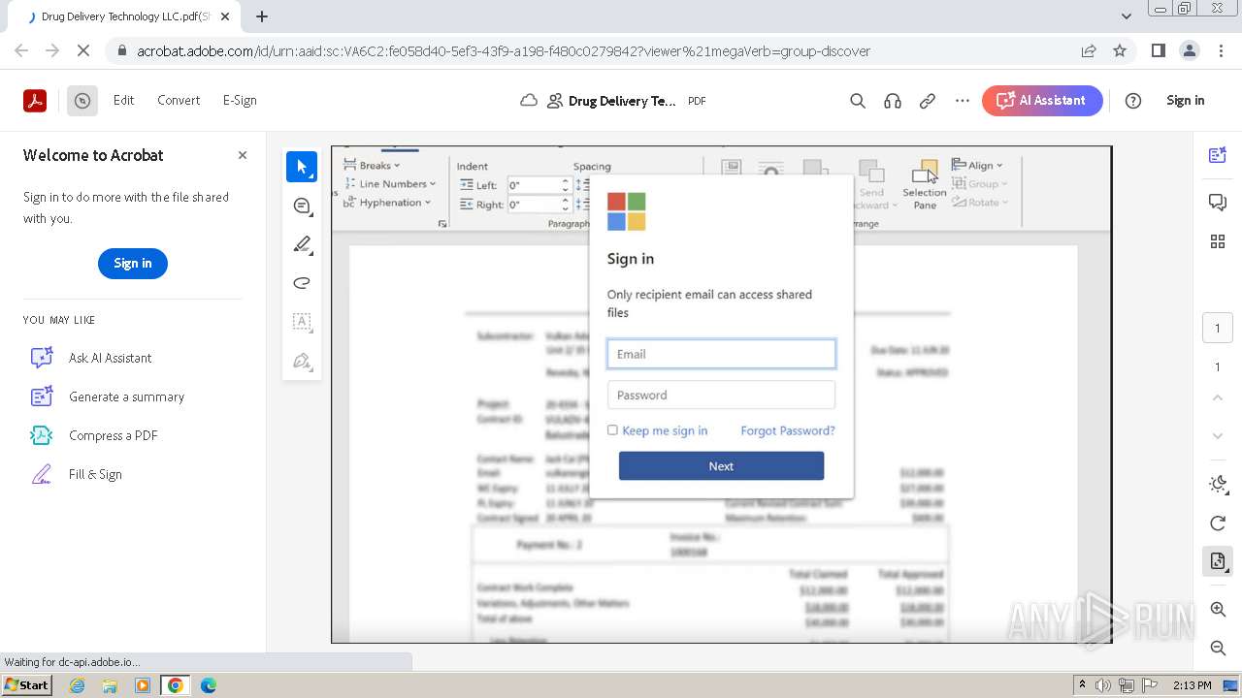The image size is (1242, 698).
Task: Click the headphones read-aloud icon
Action: coord(893,101)
